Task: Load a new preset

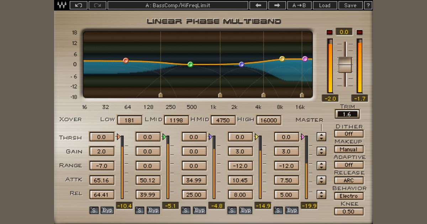Action: pos(325,5)
